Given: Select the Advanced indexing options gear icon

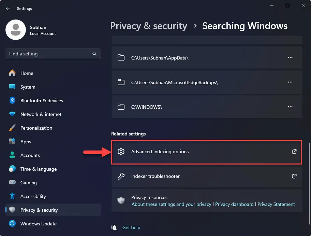Looking at the screenshot, I should coord(121,152).
